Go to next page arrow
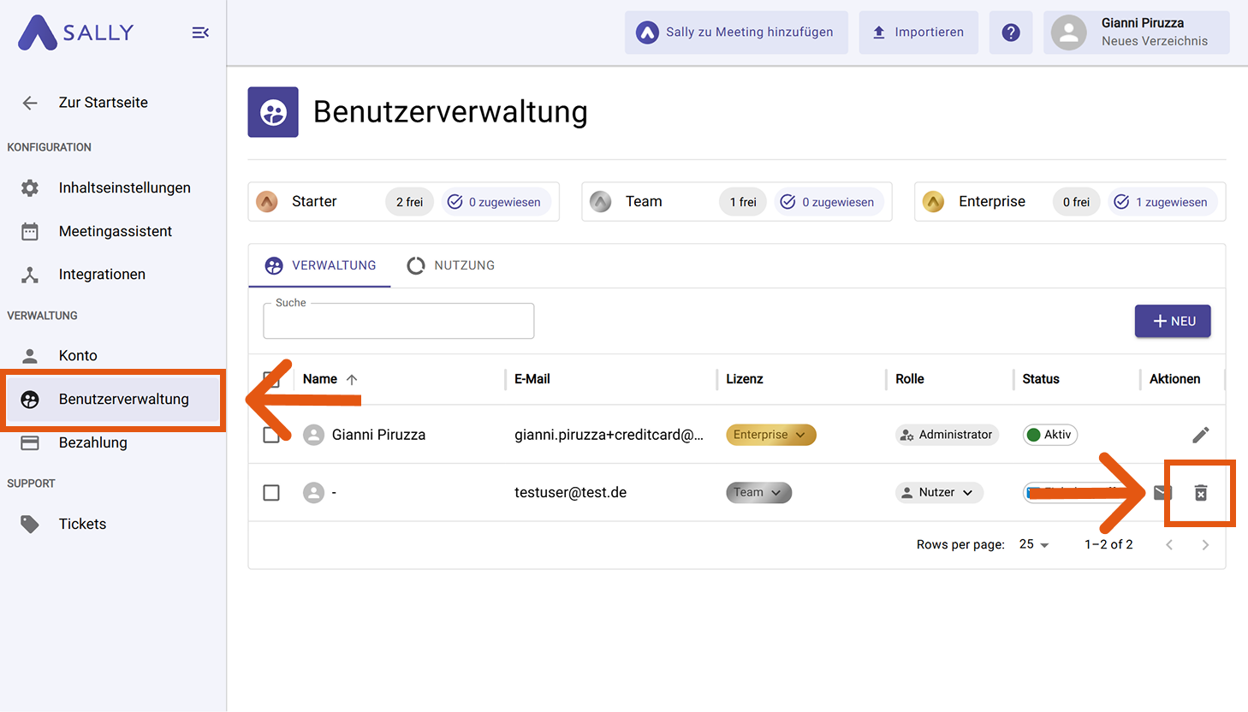 click(1205, 545)
